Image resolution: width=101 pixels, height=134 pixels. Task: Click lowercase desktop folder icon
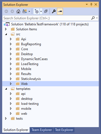pos(18,99)
